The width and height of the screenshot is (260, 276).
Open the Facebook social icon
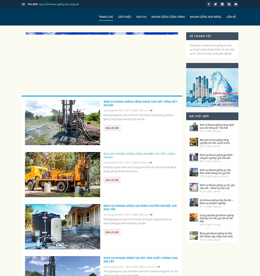click(209, 4)
